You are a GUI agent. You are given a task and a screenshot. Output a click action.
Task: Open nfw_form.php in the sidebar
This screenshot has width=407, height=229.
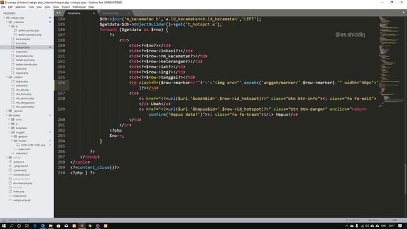[x=24, y=94]
